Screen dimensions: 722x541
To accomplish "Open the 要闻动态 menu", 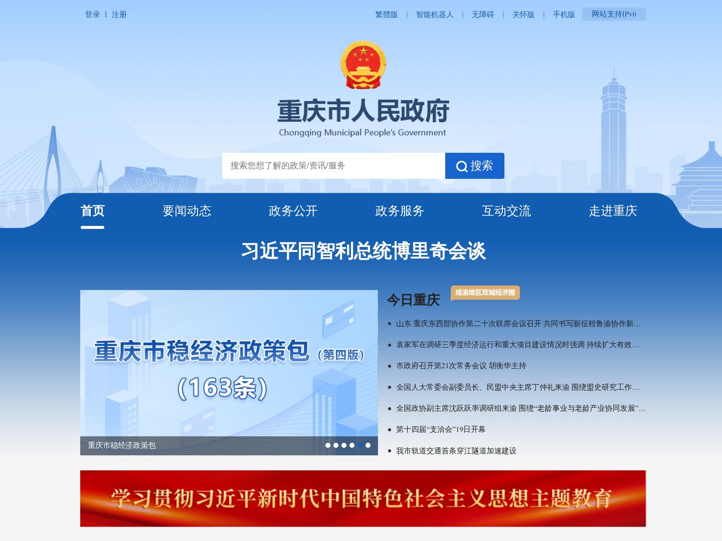I will (187, 211).
